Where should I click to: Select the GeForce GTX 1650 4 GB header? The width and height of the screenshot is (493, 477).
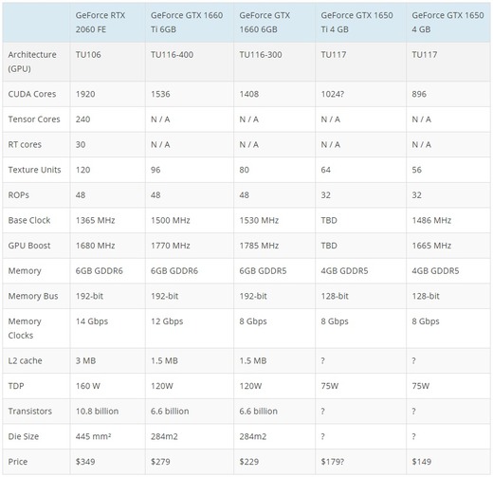[448, 23]
